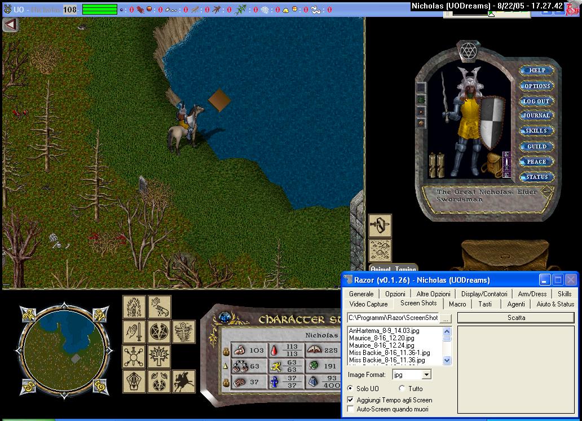Click the green health bar in the top bar
This screenshot has height=421, width=582.
(99, 9)
